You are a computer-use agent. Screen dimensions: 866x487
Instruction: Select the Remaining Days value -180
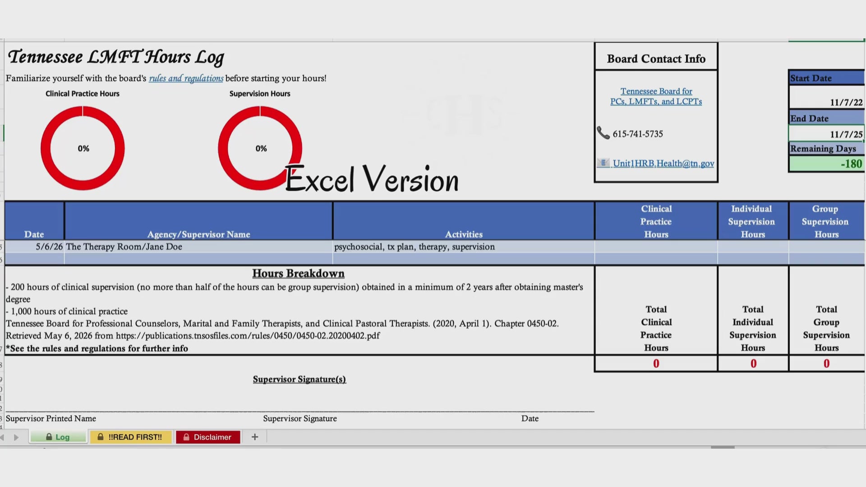826,164
